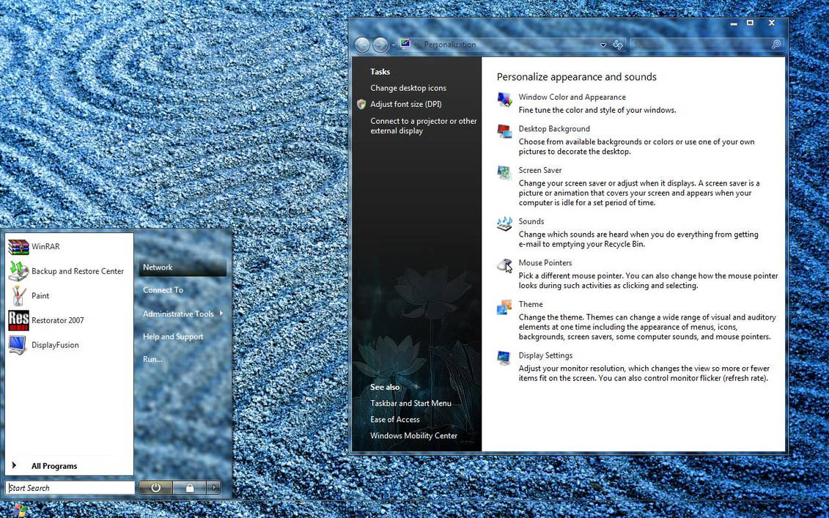The image size is (829, 518).
Task: Choose Run... from Start menu
Action: pyautogui.click(x=152, y=360)
